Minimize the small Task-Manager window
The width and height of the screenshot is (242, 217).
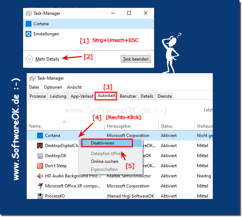pos(113,13)
